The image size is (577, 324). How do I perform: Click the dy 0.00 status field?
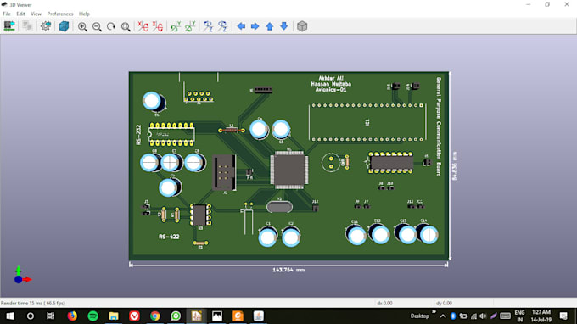click(x=444, y=303)
